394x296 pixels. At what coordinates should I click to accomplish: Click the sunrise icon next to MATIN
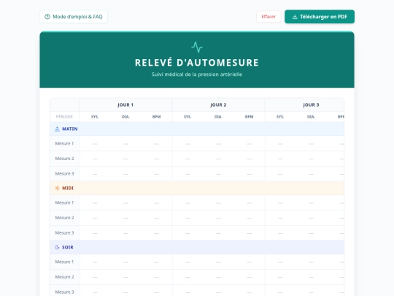coord(58,129)
